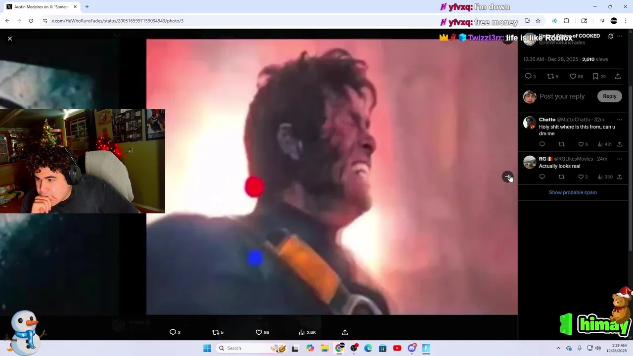Image resolution: width=633 pixels, height=356 pixels.
Task: Open volume control in system tray
Action: (598, 348)
